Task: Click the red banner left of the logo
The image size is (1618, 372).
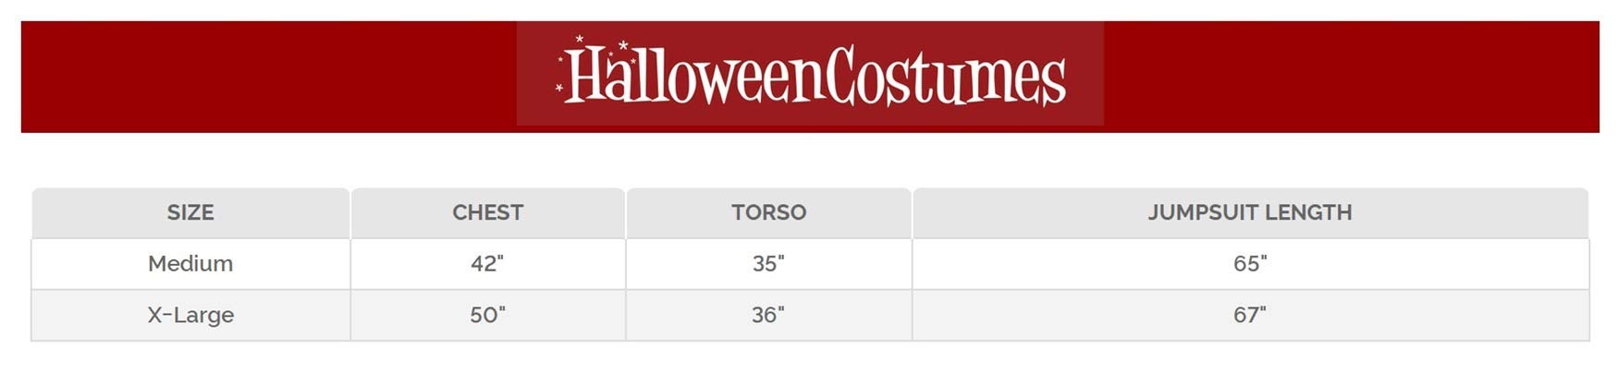Action: click(x=268, y=77)
